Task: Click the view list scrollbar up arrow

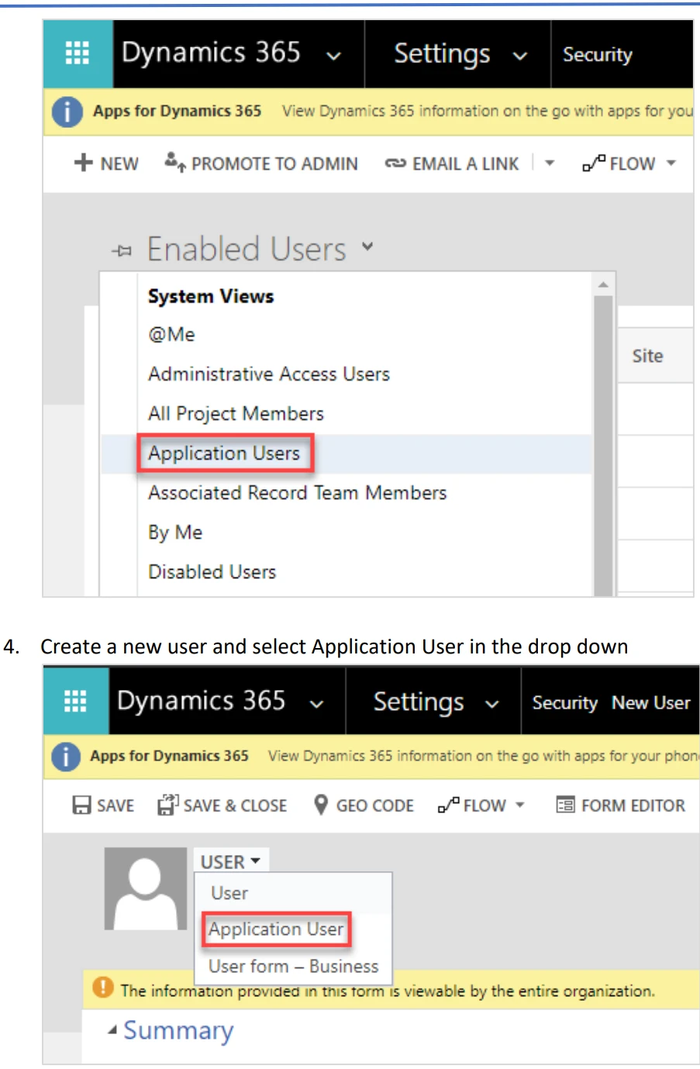Action: click(603, 285)
